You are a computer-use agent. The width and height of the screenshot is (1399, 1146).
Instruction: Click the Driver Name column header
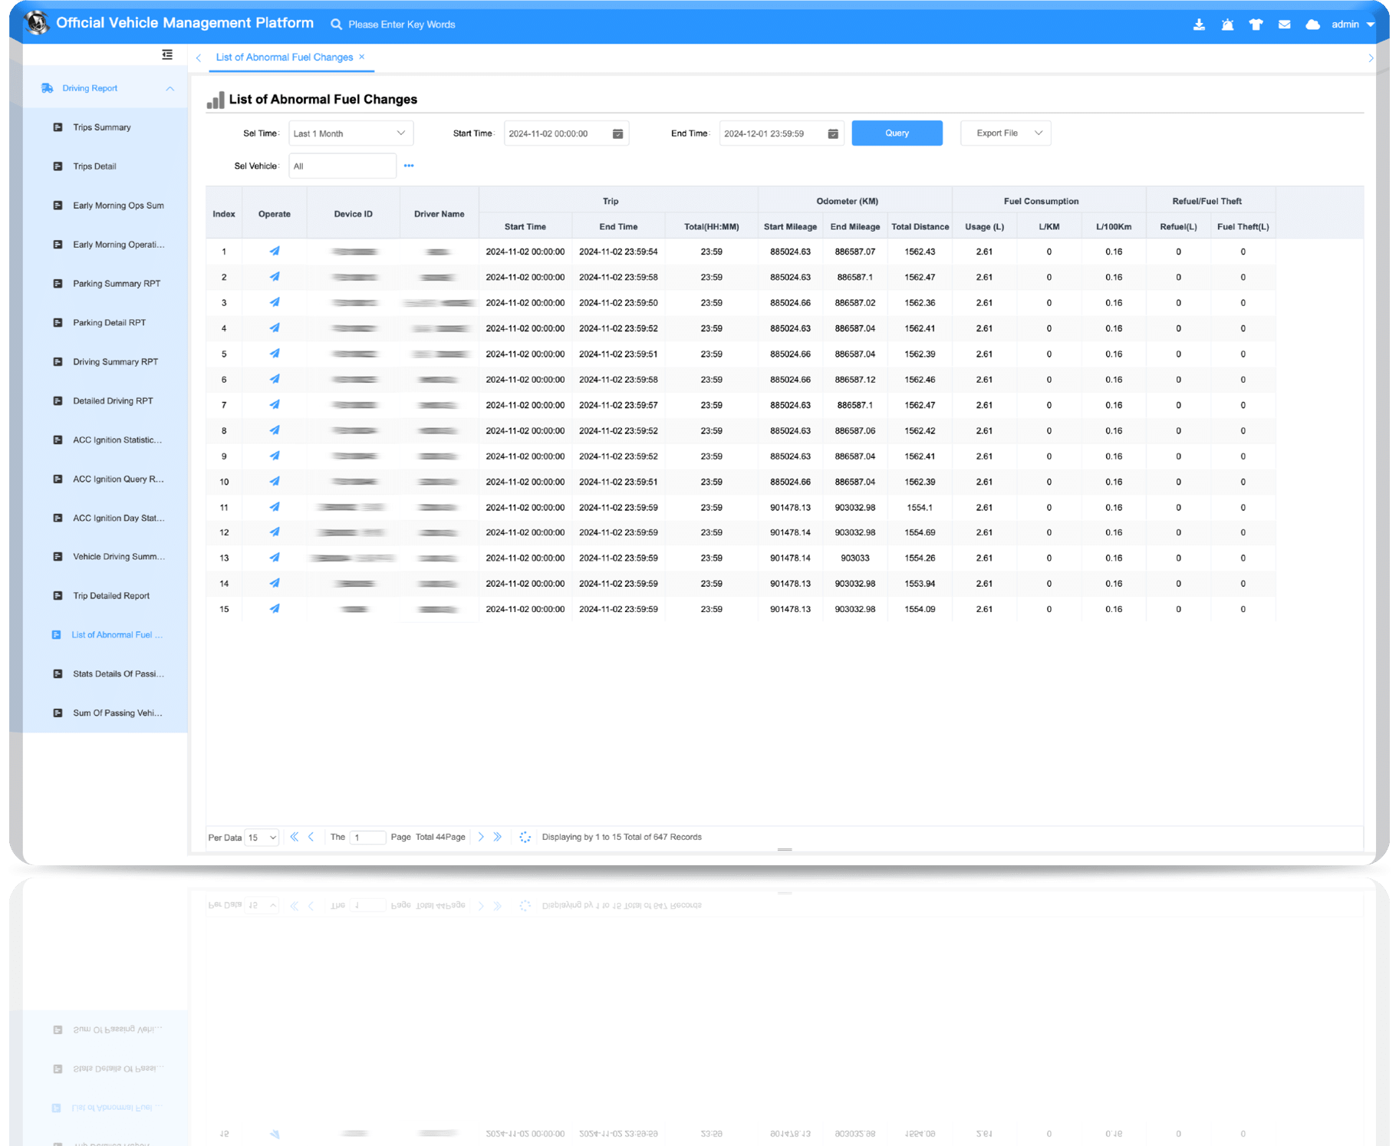pos(439,214)
